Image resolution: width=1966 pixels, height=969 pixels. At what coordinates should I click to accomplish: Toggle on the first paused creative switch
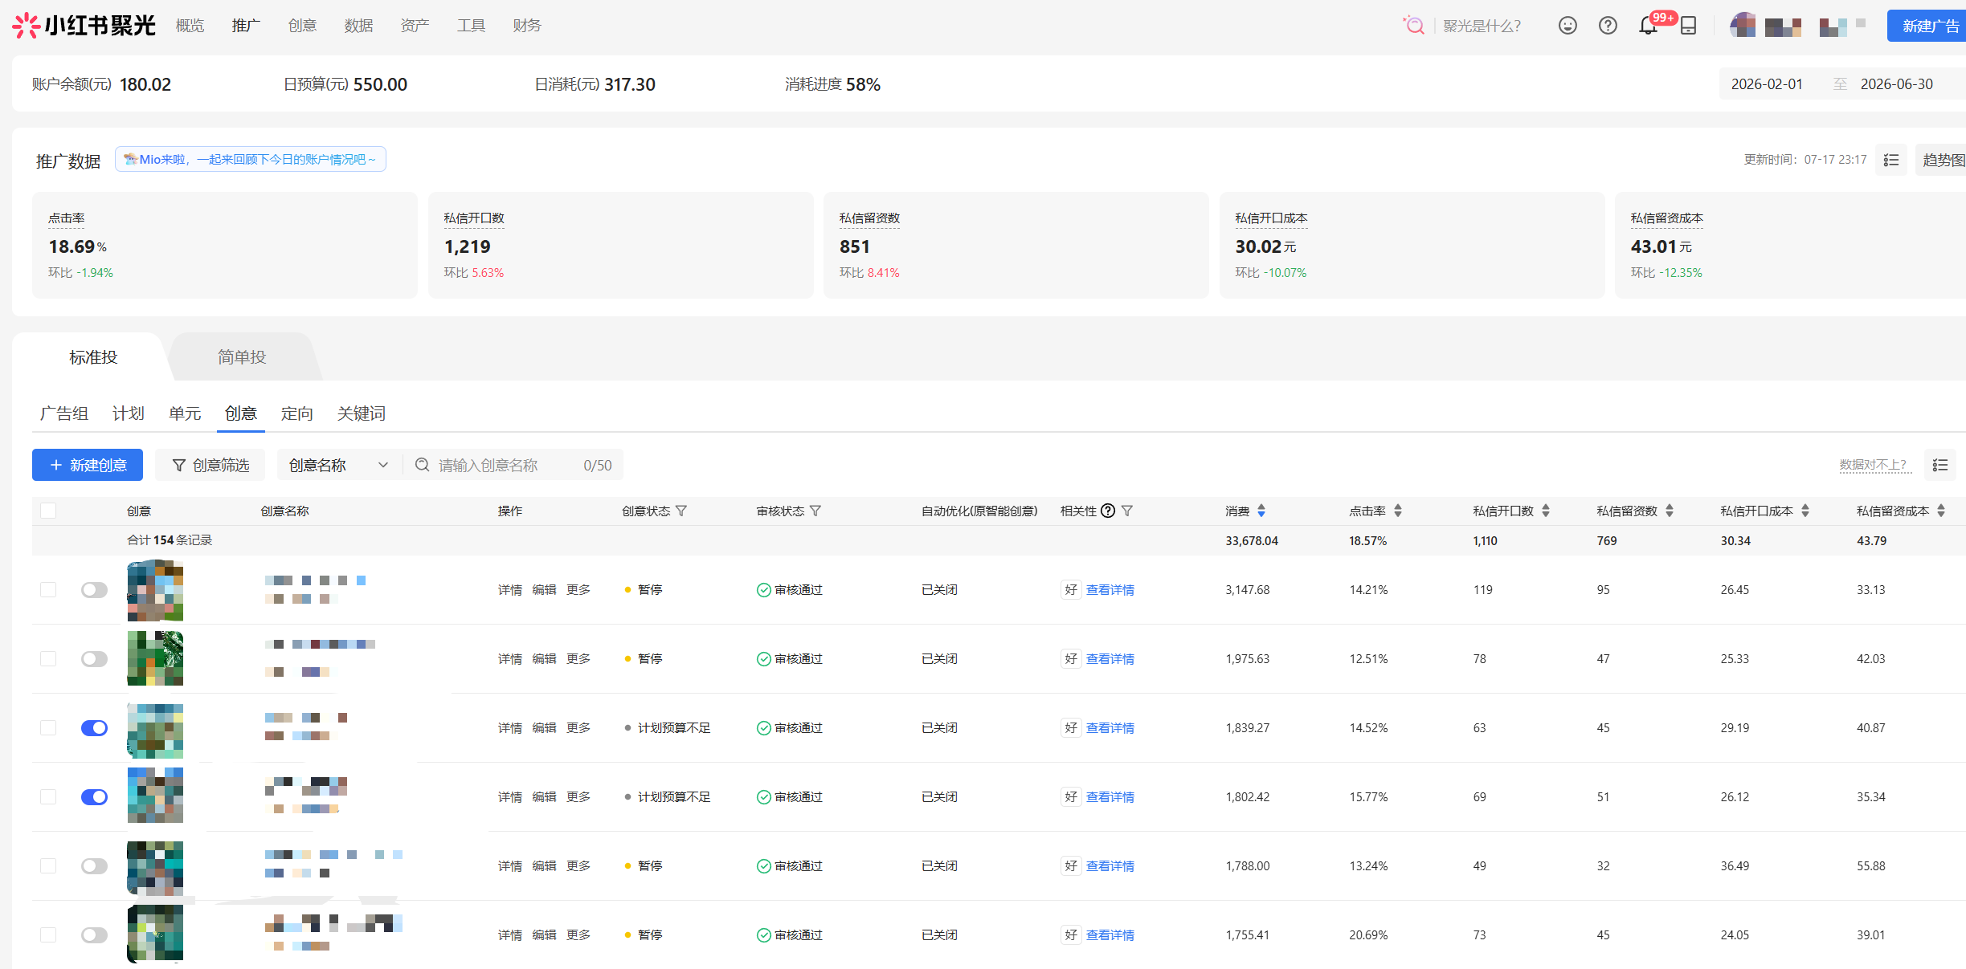pos(94,590)
